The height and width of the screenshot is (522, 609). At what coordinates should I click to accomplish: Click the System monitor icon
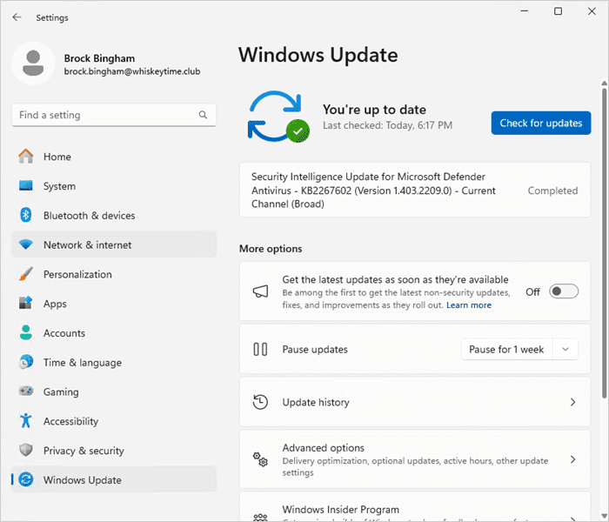point(25,185)
